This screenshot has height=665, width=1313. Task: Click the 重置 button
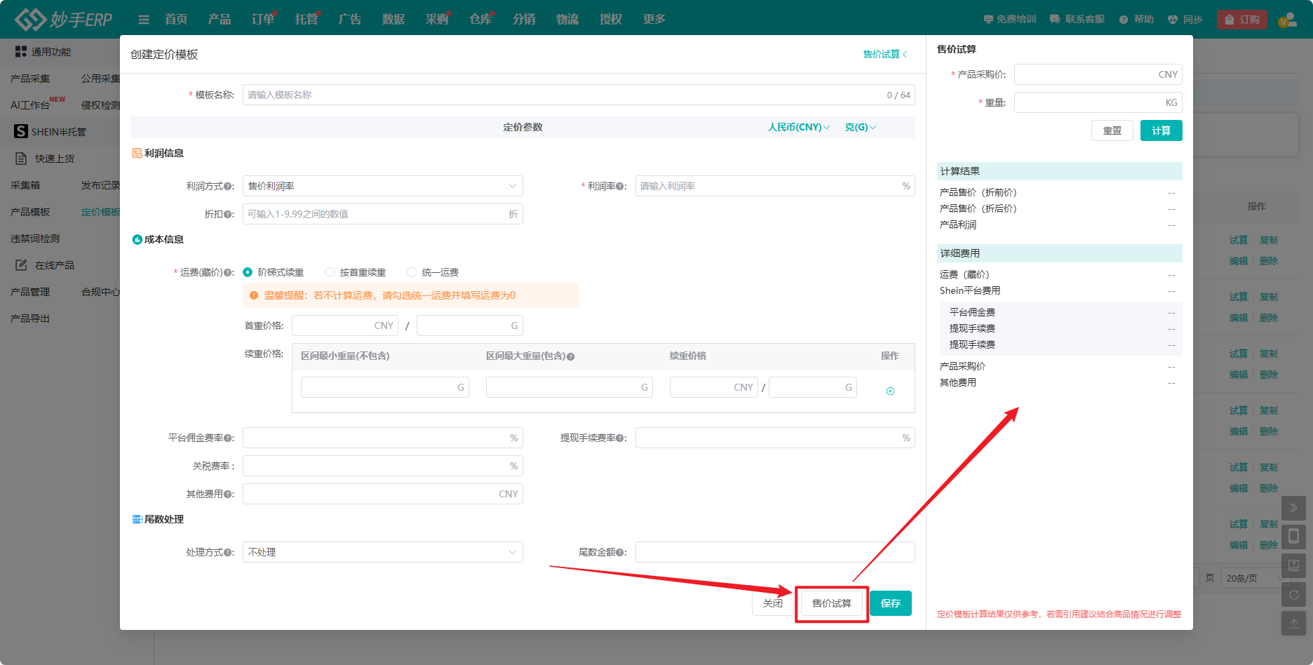click(x=1112, y=130)
